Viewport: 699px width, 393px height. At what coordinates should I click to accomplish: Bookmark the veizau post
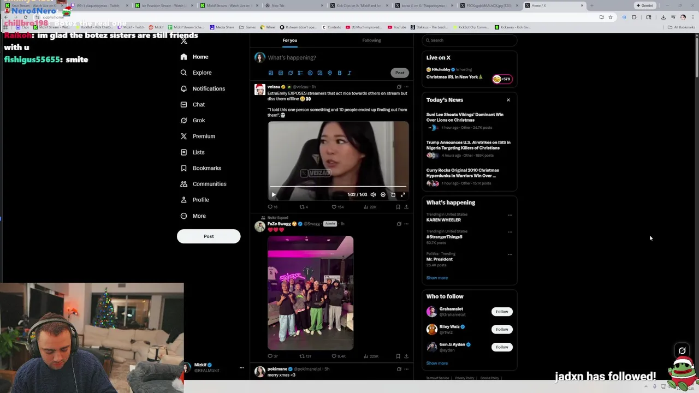(x=398, y=207)
